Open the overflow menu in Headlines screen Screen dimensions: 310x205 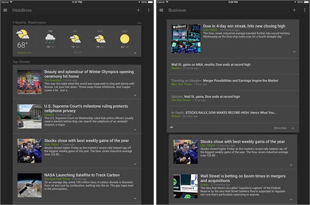click(149, 10)
